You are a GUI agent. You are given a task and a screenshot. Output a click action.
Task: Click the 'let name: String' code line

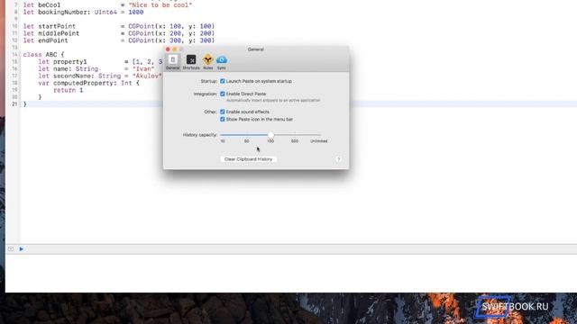point(96,68)
